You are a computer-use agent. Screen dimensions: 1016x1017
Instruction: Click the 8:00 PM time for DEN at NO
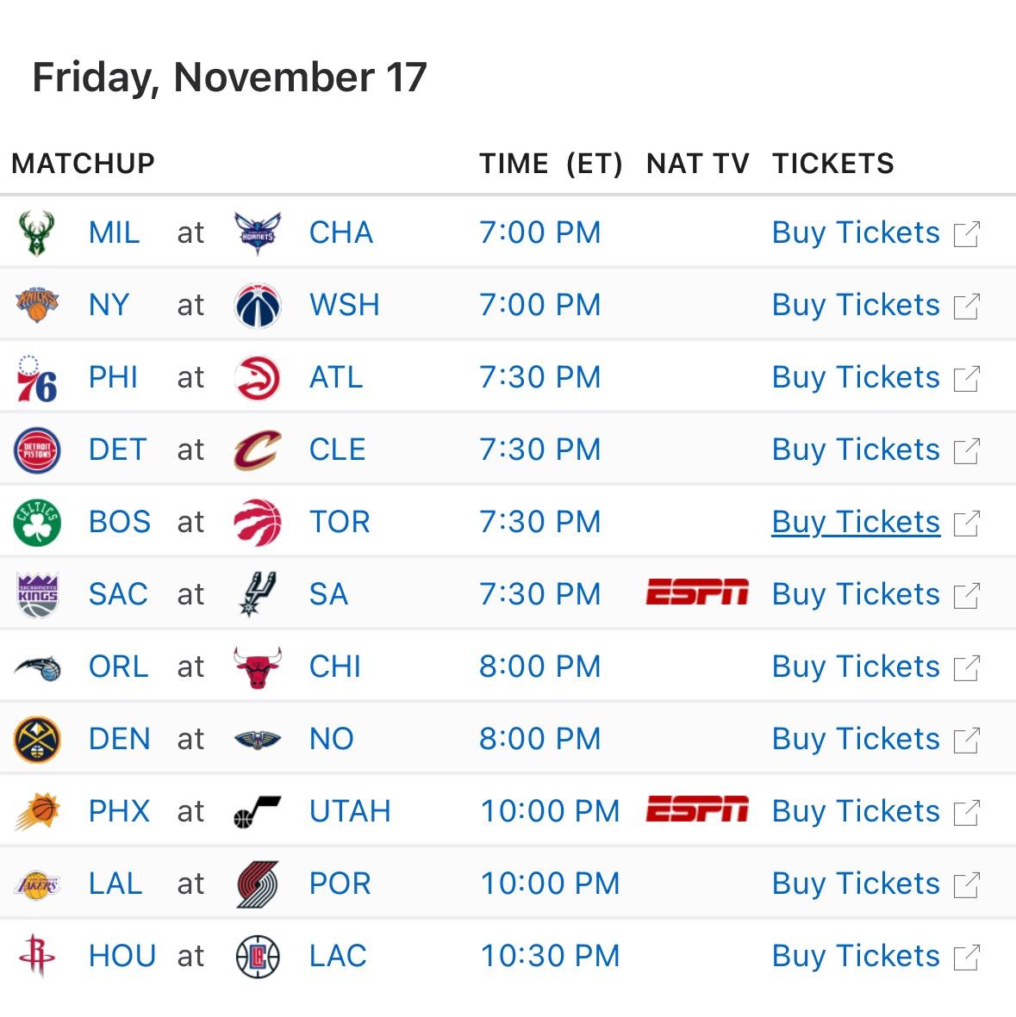[x=539, y=740]
